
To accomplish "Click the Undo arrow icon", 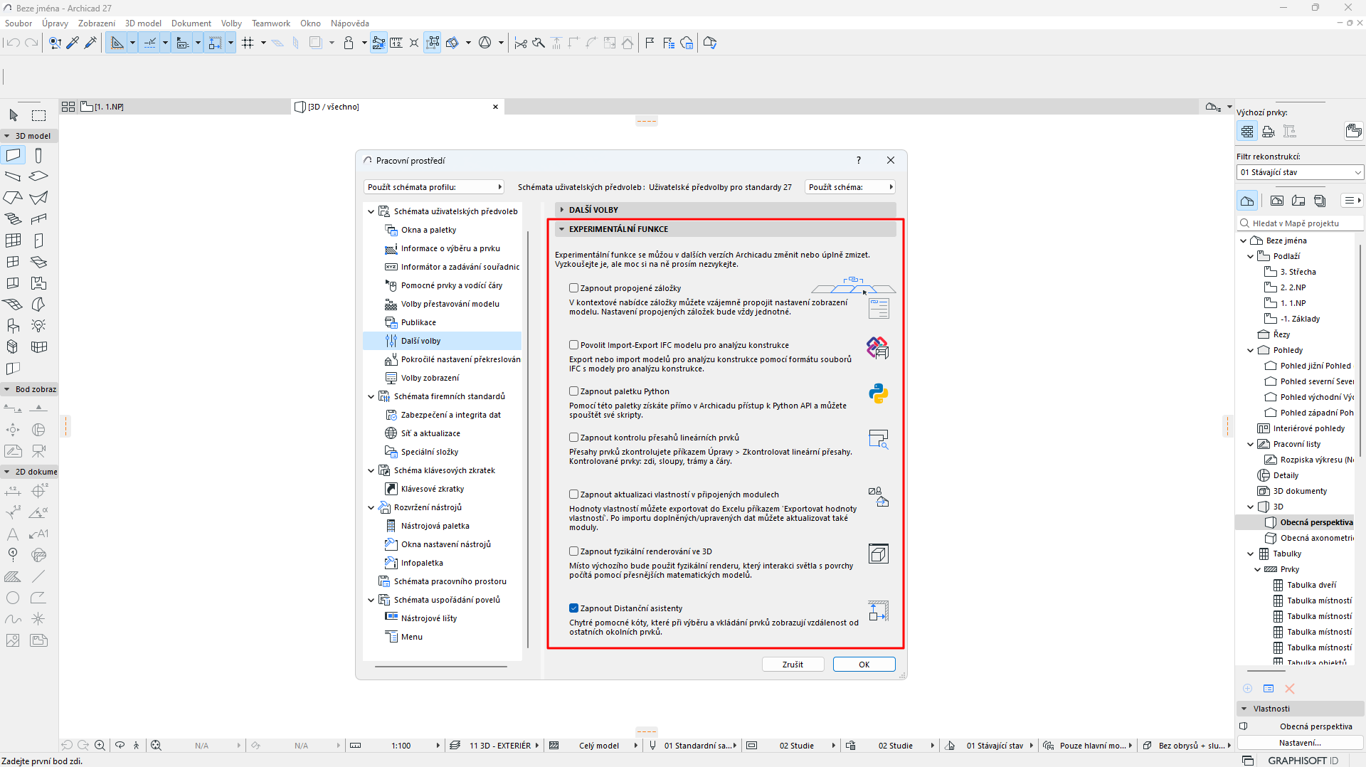I will [x=13, y=43].
